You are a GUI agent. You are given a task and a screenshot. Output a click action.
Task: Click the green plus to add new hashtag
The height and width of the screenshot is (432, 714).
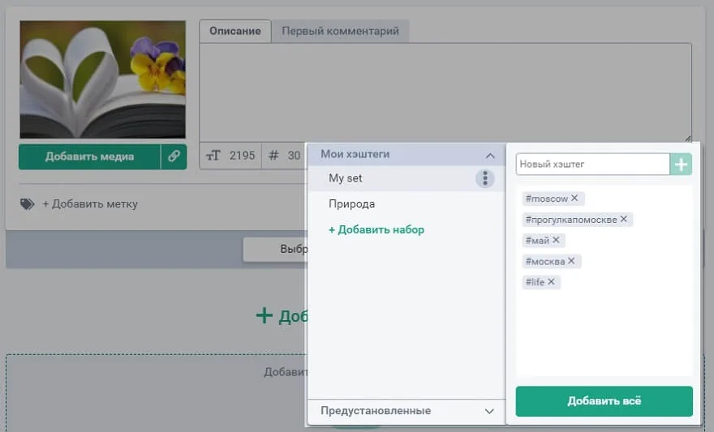tap(682, 165)
